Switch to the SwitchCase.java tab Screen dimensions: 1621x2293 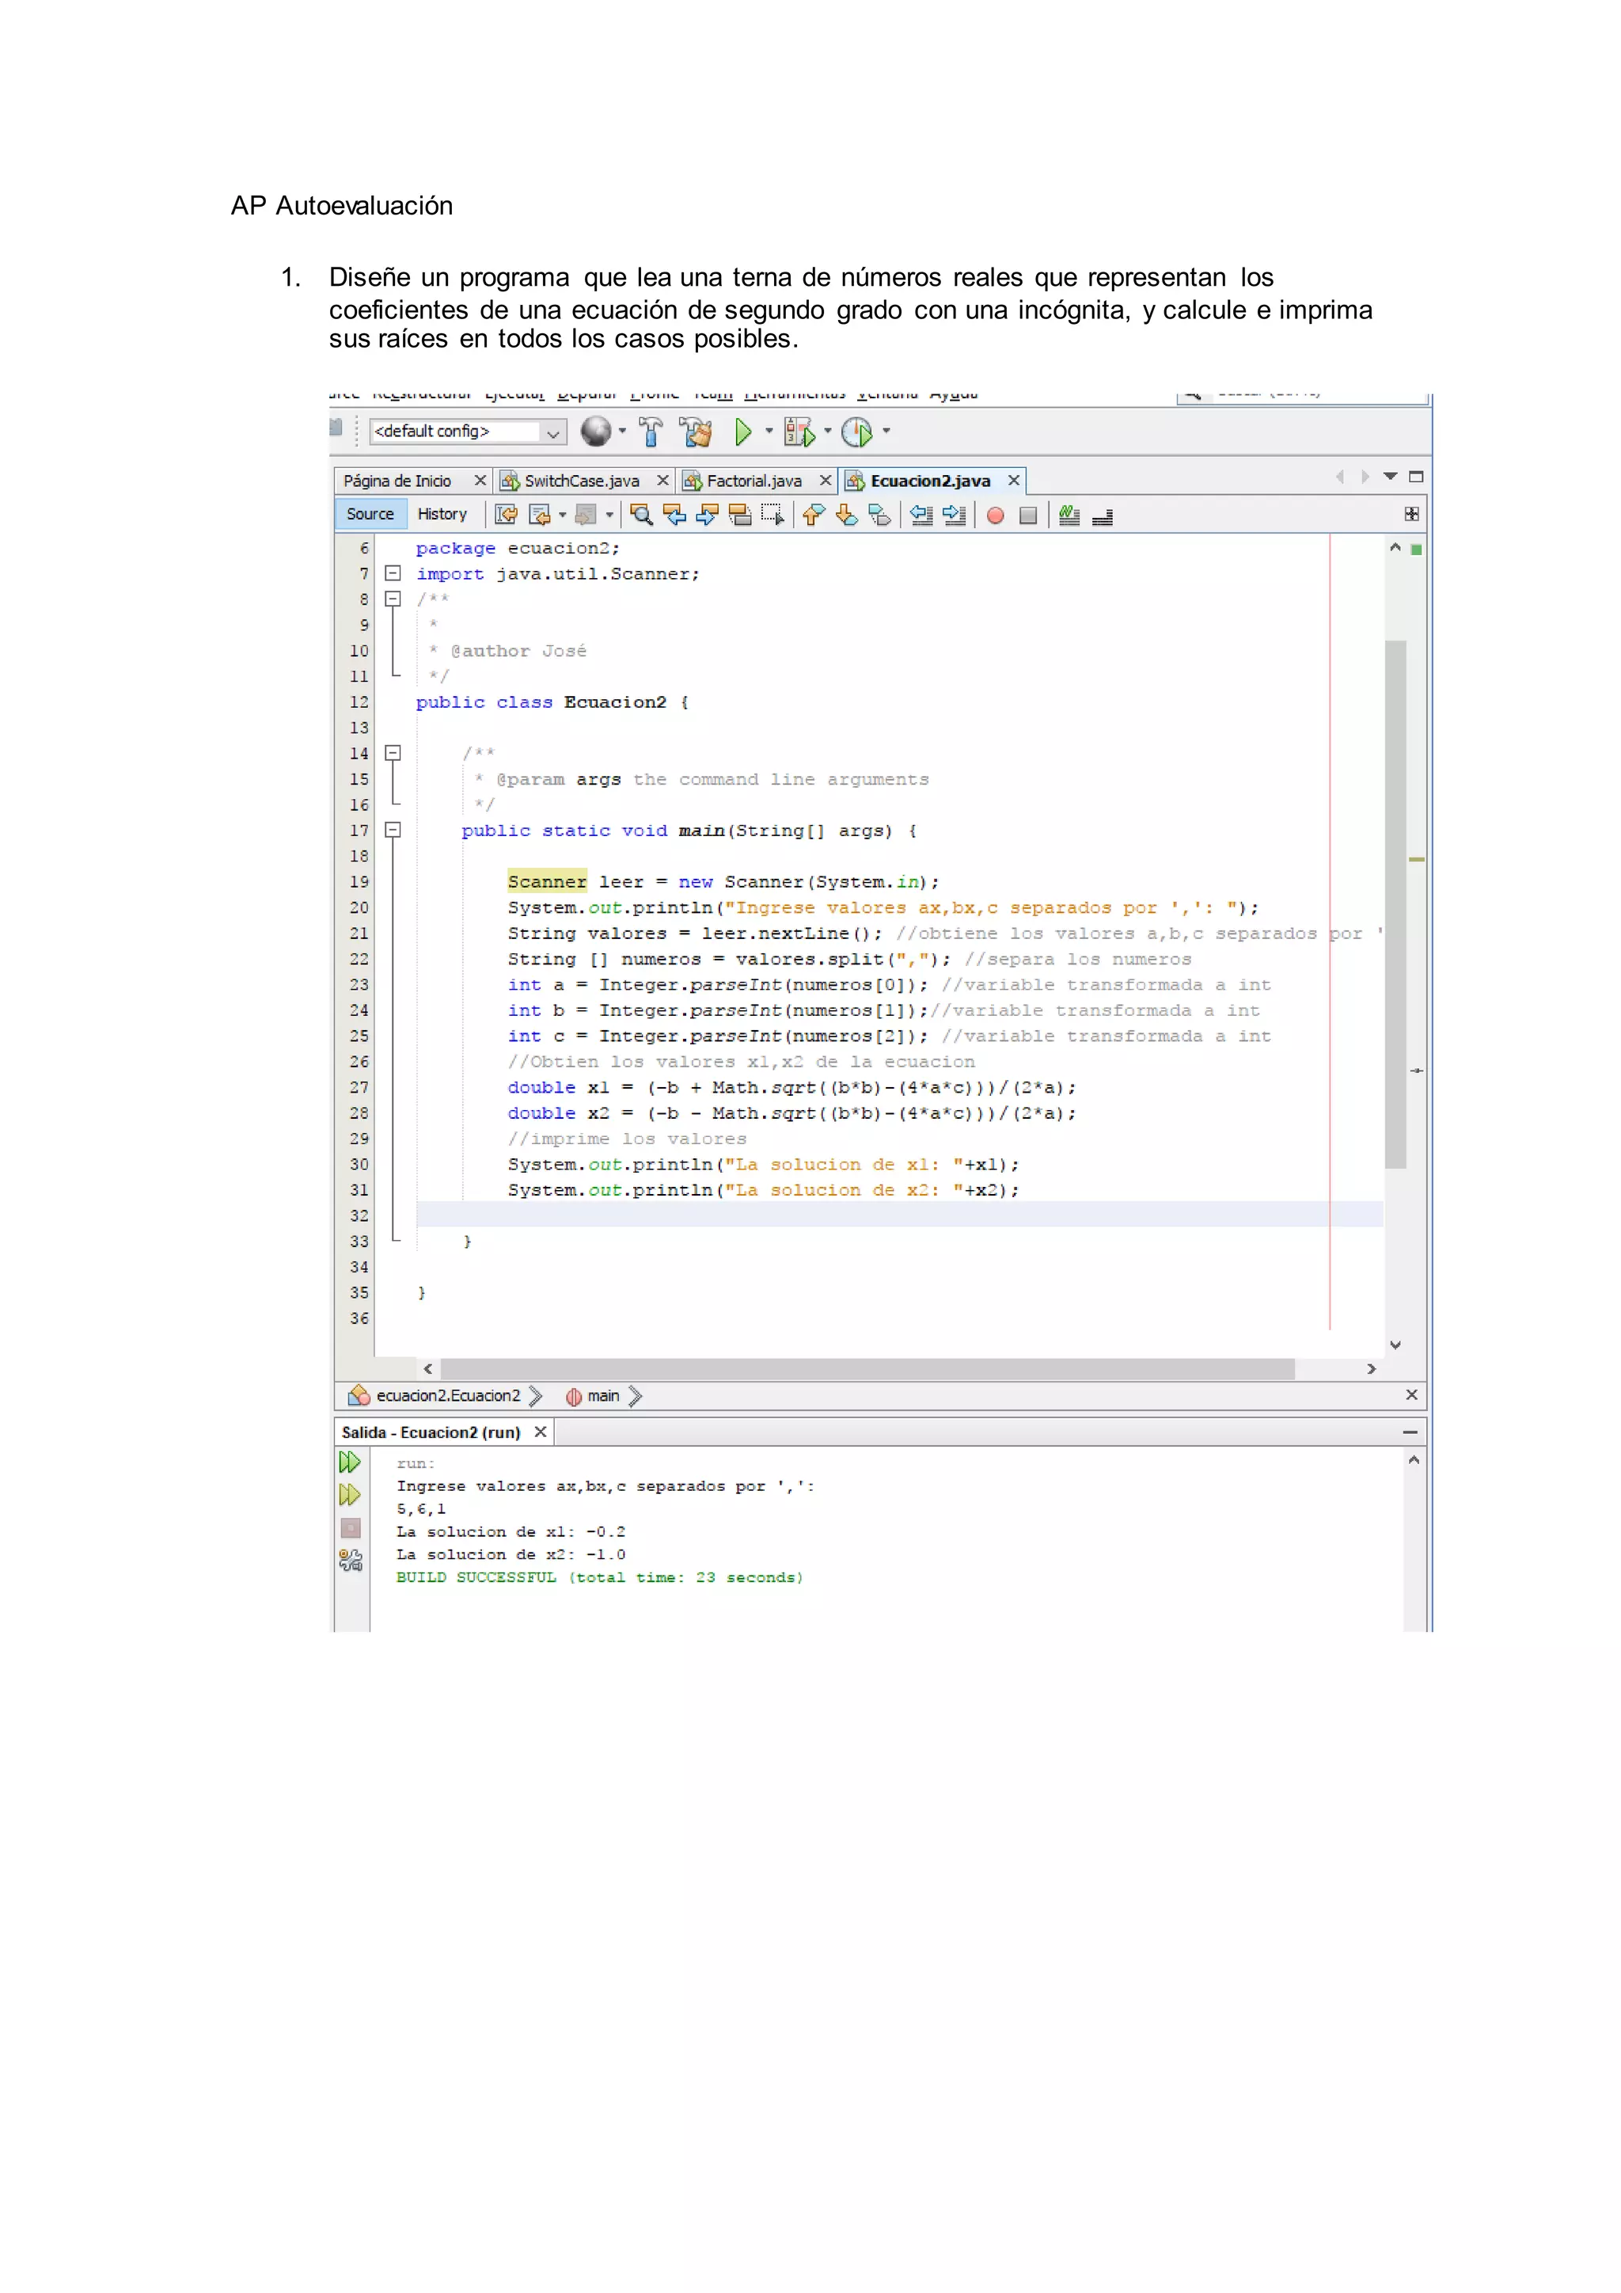tap(581, 481)
